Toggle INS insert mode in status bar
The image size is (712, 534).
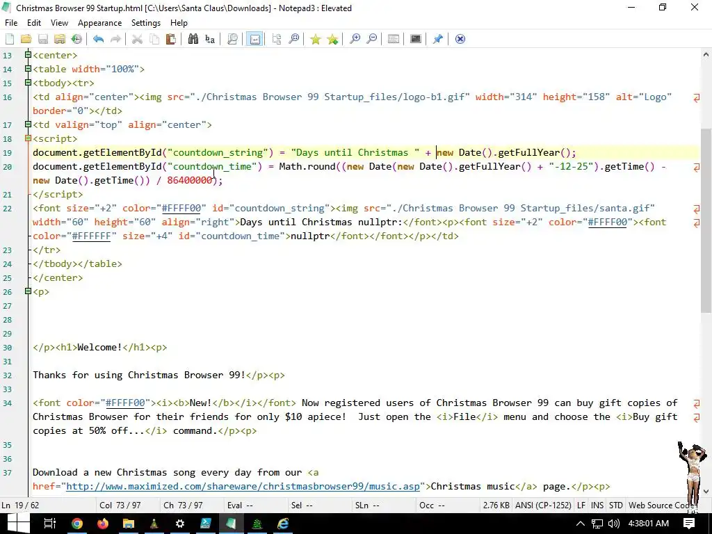point(597,505)
